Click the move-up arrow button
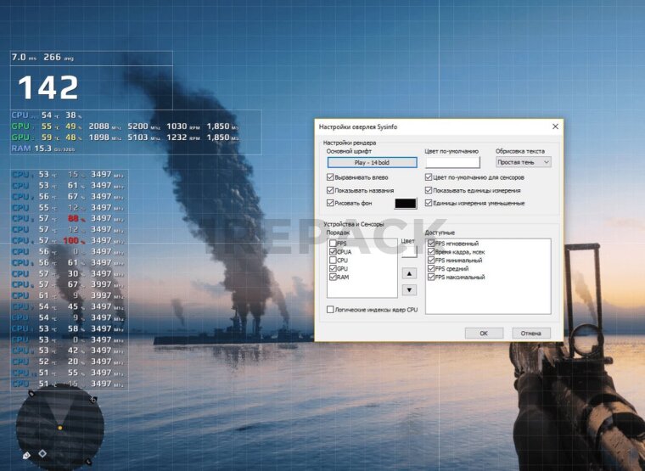645x471 pixels. click(410, 273)
